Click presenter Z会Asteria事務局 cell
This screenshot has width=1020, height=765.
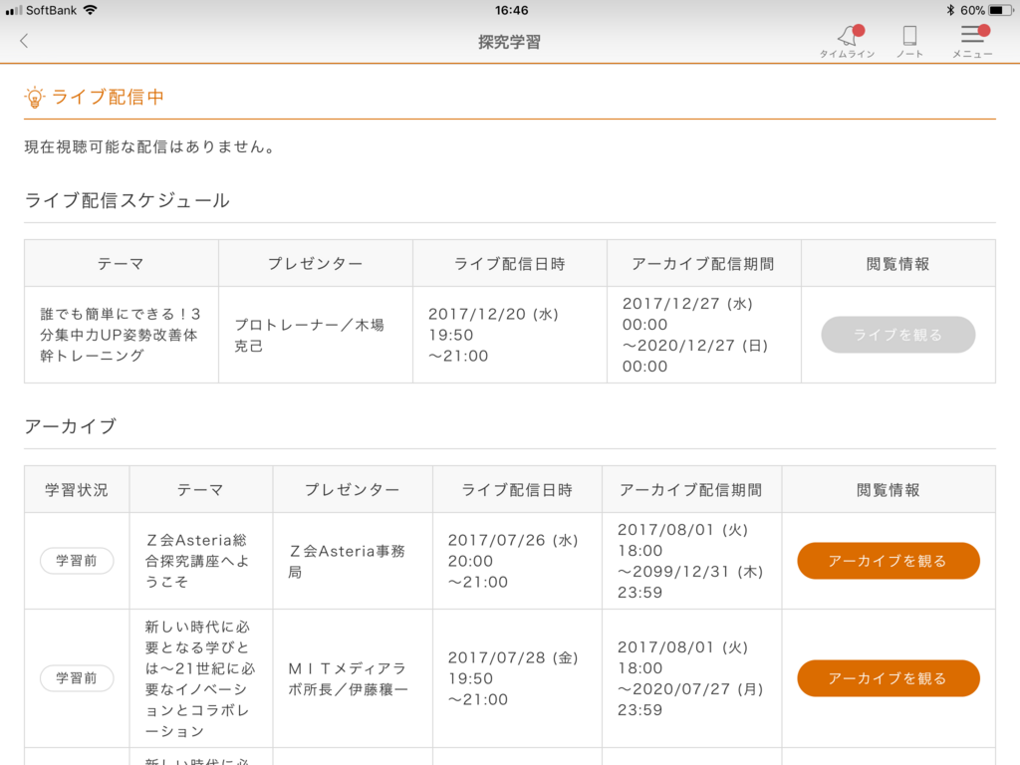click(353, 561)
